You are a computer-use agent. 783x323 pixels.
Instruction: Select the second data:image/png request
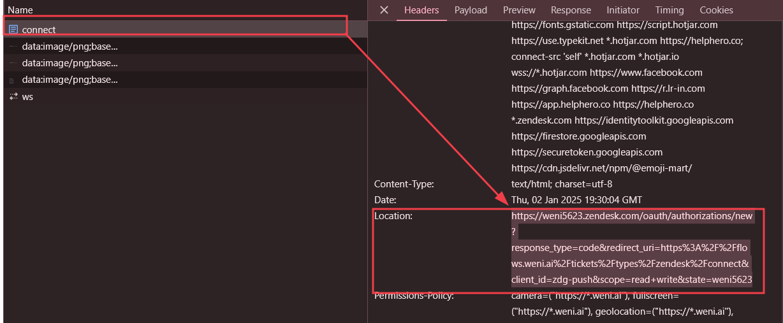click(x=70, y=63)
